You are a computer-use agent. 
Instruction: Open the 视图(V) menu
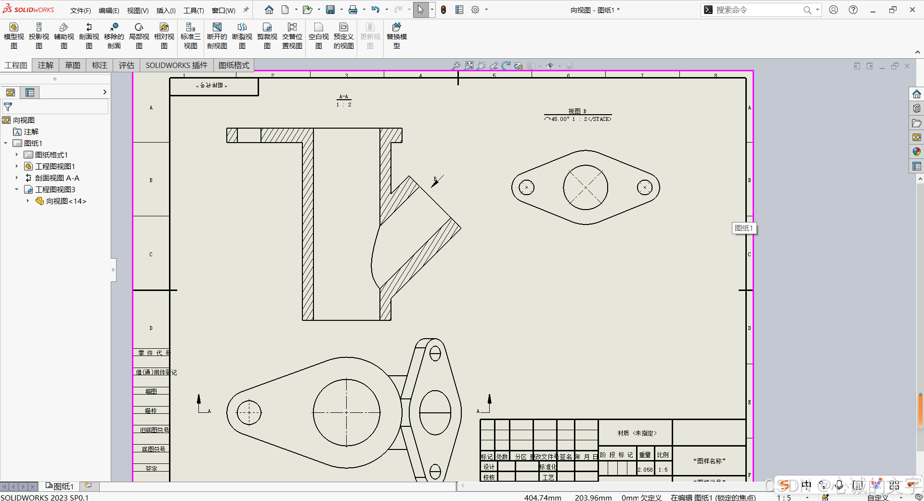[x=138, y=11]
